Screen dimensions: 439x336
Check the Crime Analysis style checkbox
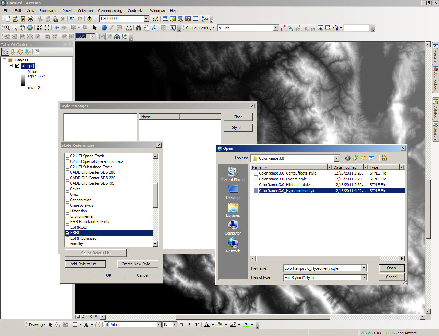(x=68, y=205)
